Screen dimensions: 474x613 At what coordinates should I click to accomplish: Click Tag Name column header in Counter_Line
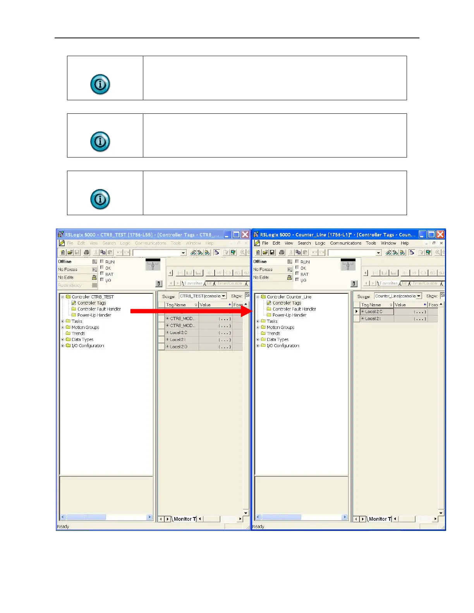point(377,305)
